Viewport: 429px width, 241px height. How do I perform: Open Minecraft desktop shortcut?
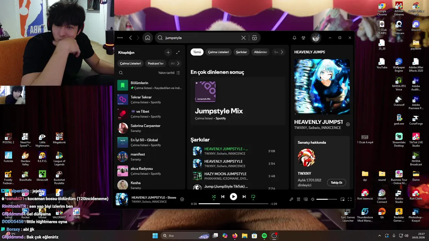point(42,176)
